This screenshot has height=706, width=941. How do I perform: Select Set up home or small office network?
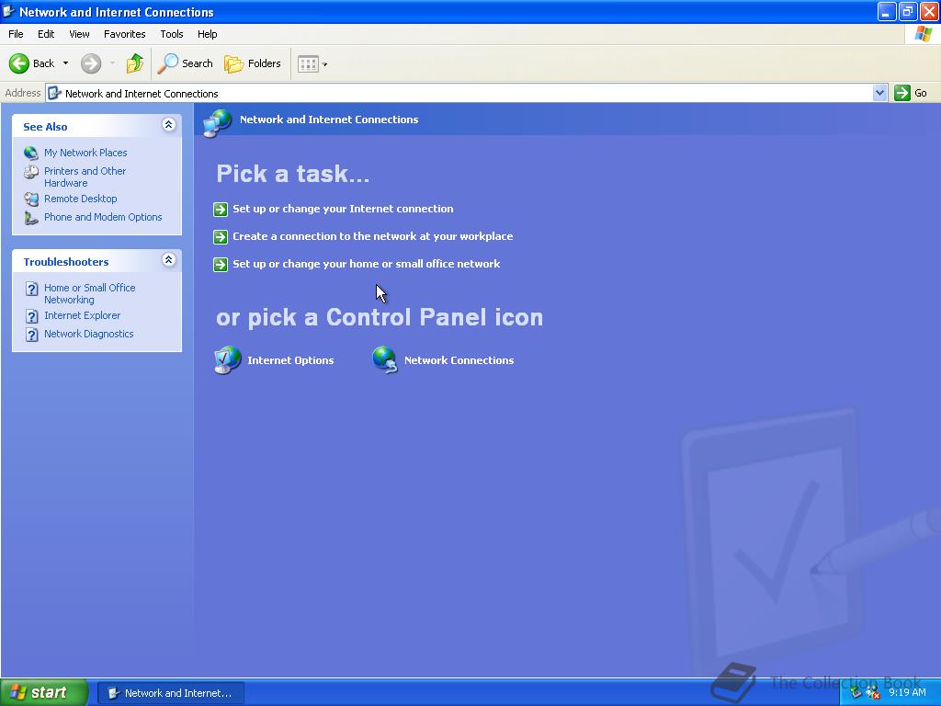point(366,264)
